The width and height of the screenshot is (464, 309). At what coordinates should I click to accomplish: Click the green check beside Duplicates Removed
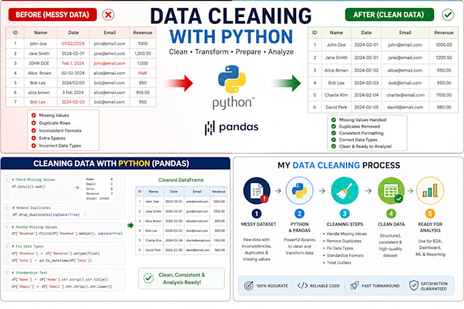(334, 126)
